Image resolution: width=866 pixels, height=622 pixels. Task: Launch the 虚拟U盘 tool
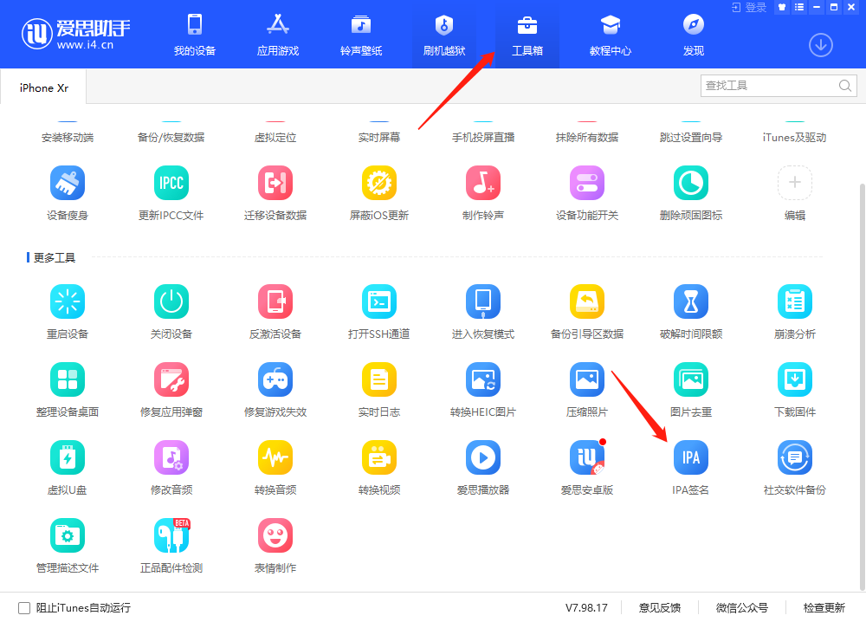pyautogui.click(x=68, y=457)
